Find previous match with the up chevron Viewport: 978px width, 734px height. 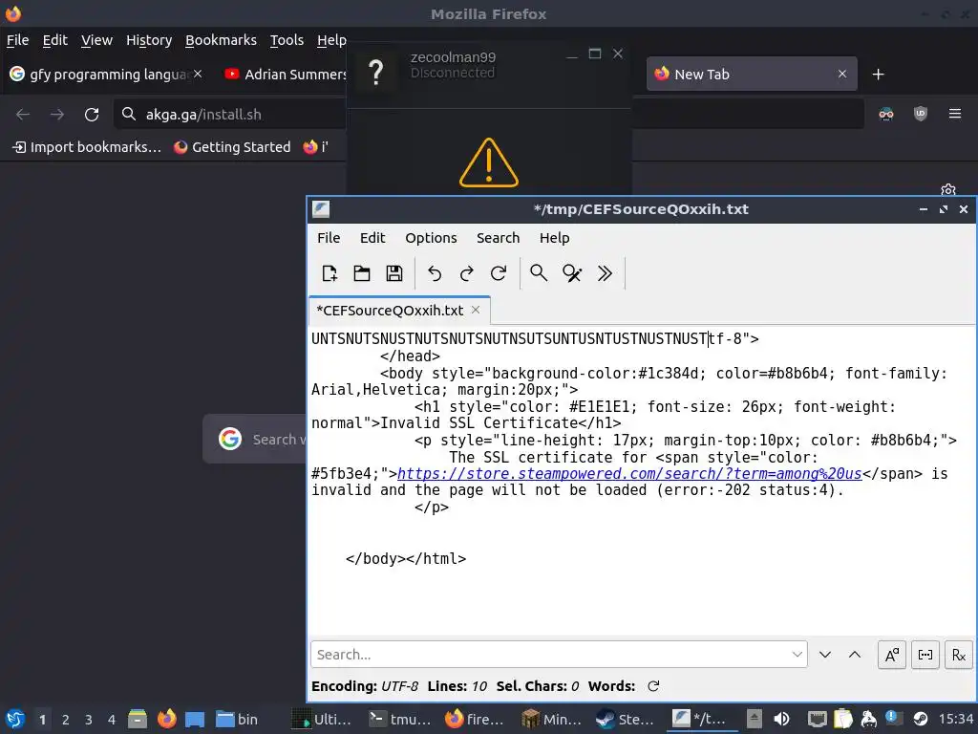[x=855, y=655]
